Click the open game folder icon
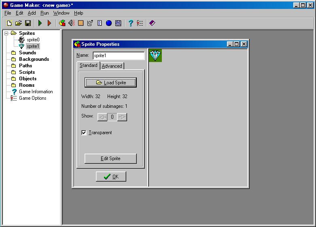Screen dimensions: 316x227 pos(19,23)
